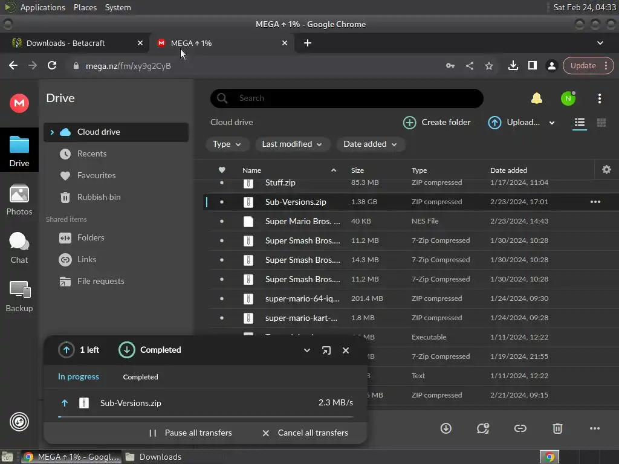
Task: Open column settings gear
Action: point(606,170)
